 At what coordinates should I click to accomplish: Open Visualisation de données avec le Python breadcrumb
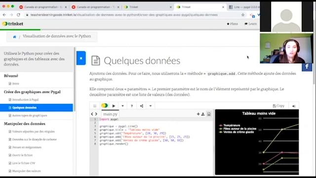57,36
